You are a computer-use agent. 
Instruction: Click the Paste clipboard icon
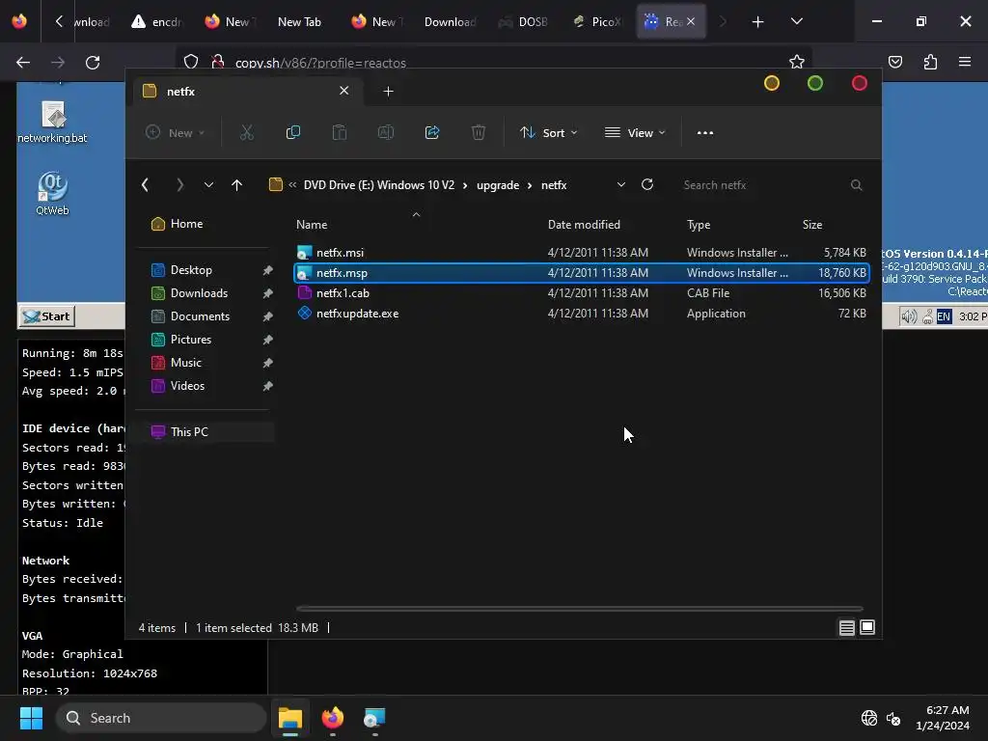[339, 132]
